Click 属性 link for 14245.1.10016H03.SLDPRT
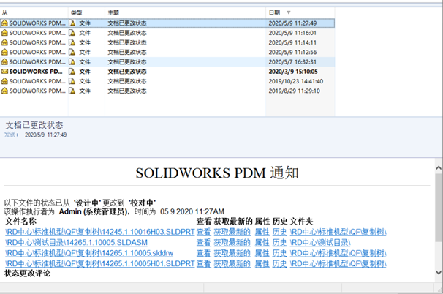Screen dimensions: 443x294 click(x=262, y=232)
